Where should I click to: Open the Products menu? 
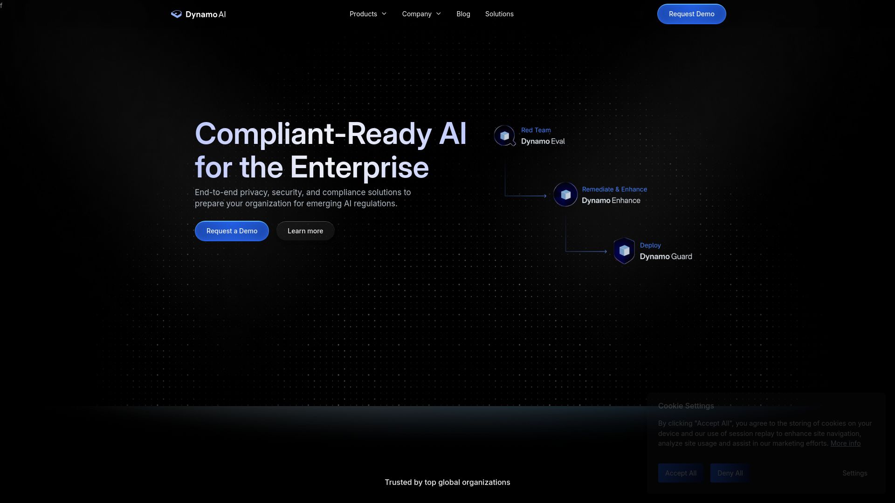click(363, 14)
